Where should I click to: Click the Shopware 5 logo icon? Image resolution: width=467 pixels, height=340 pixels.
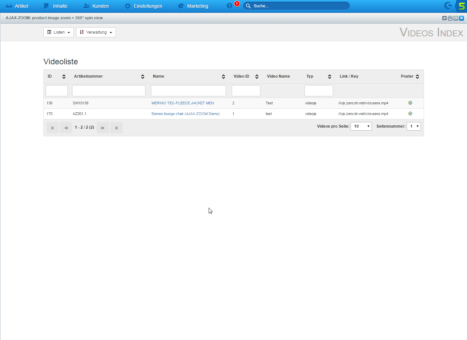[461, 6]
